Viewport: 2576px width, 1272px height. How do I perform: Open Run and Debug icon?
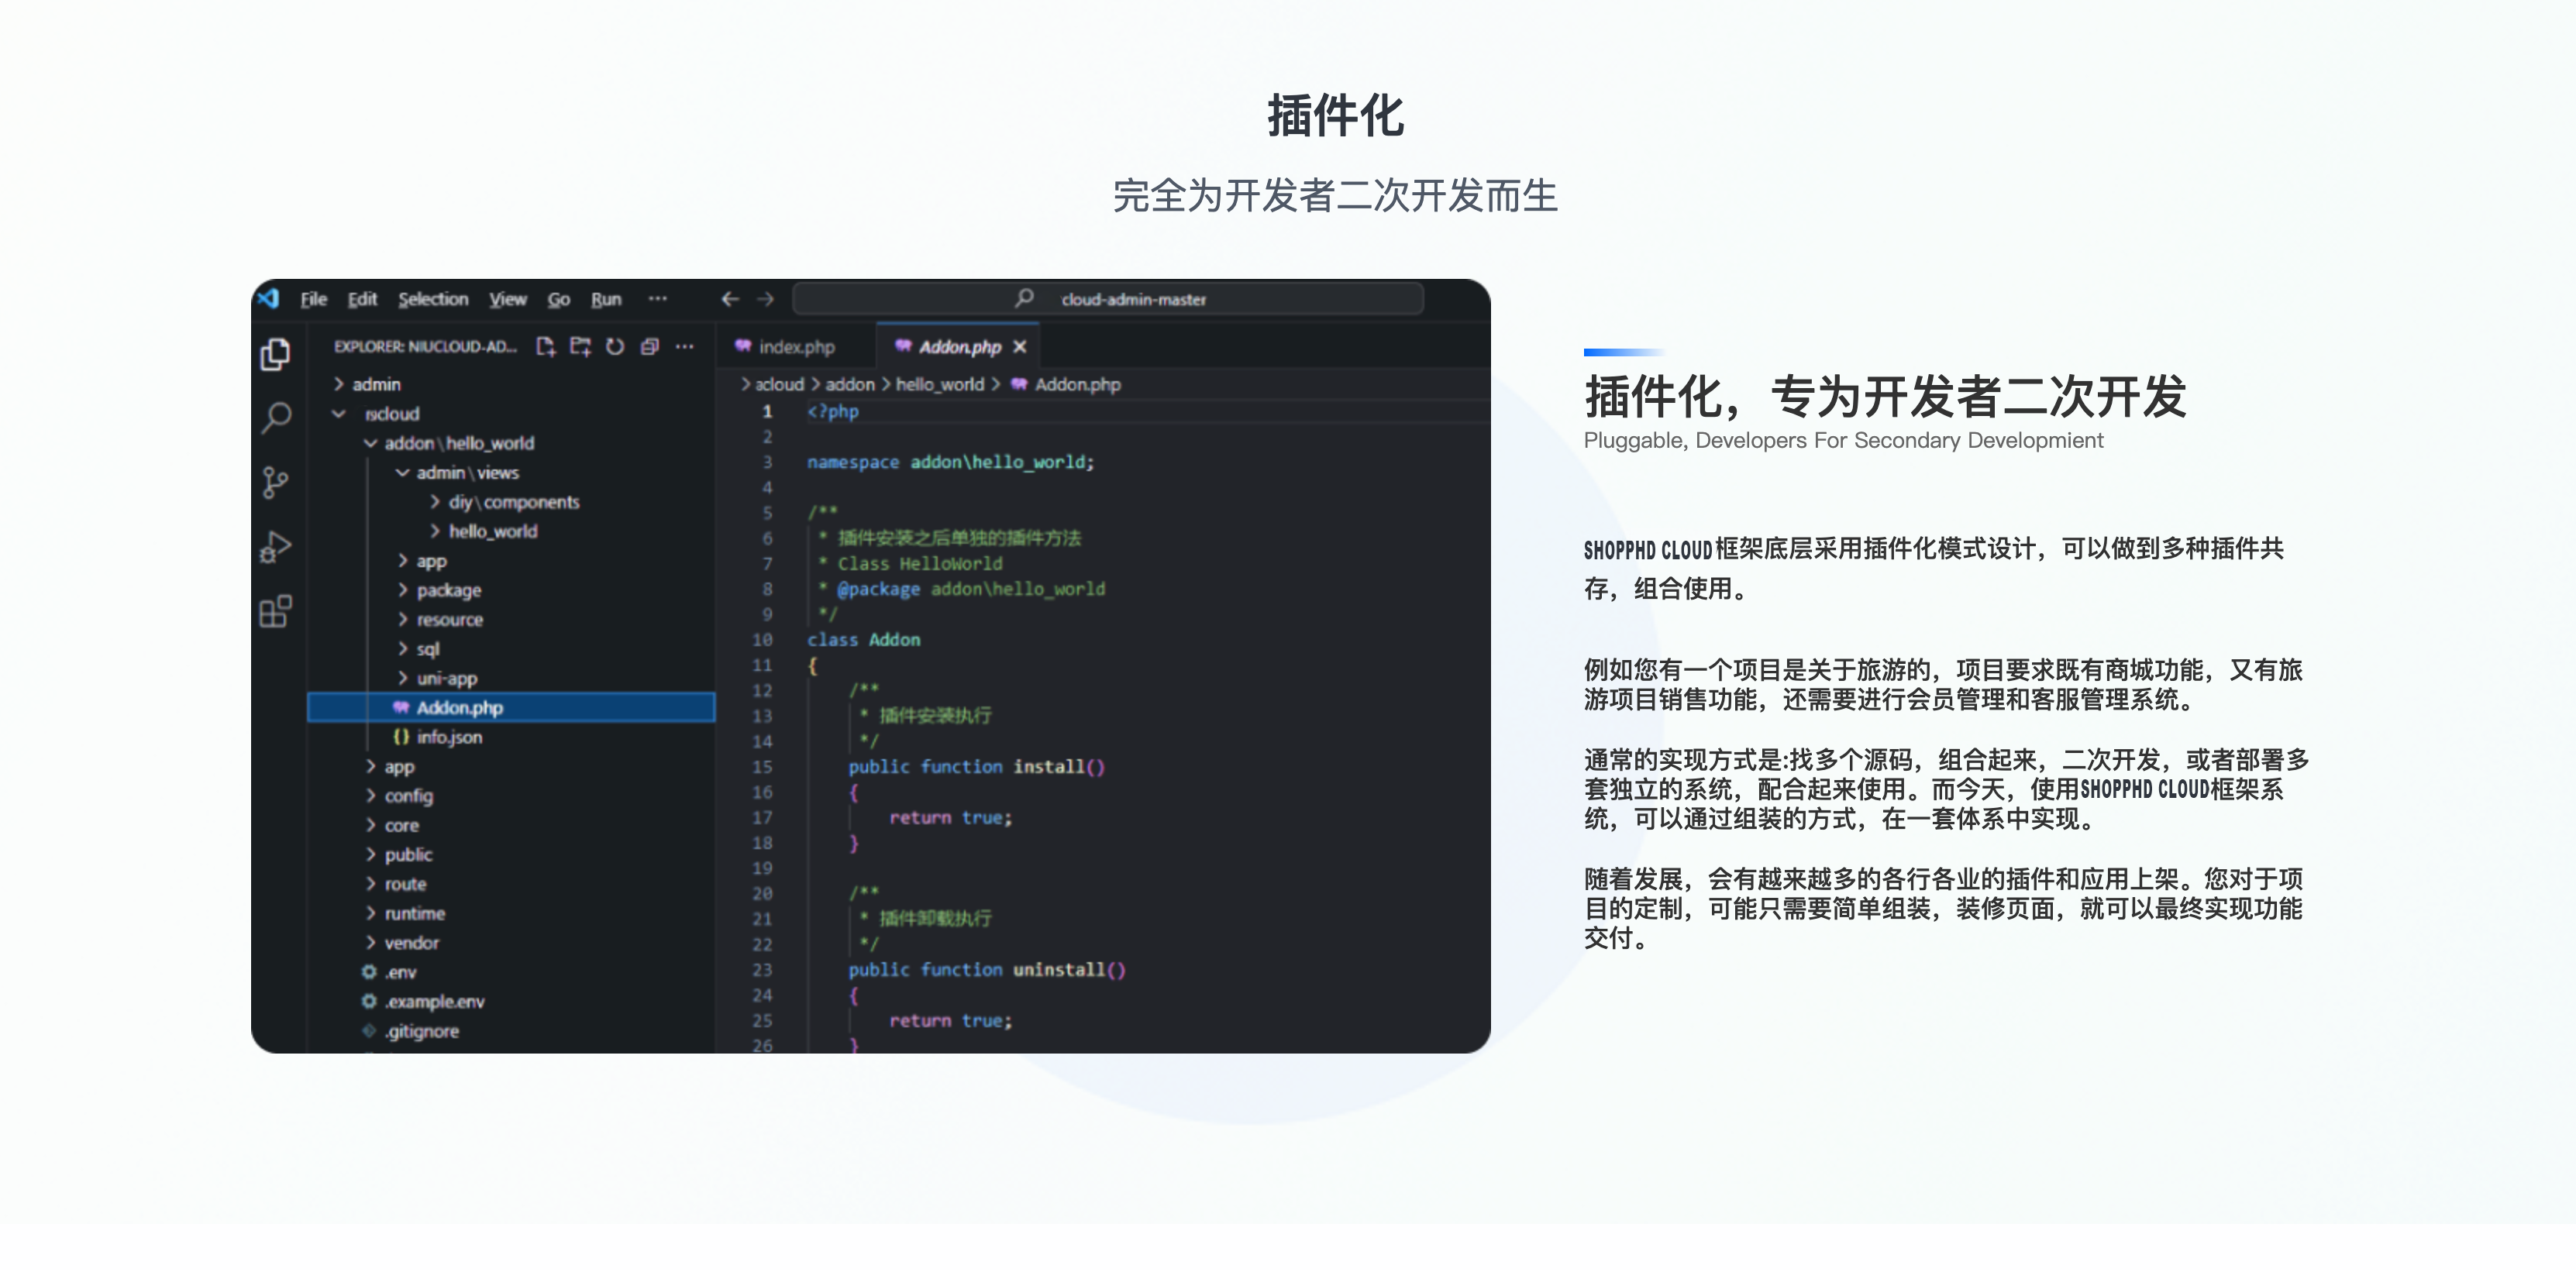[275, 547]
